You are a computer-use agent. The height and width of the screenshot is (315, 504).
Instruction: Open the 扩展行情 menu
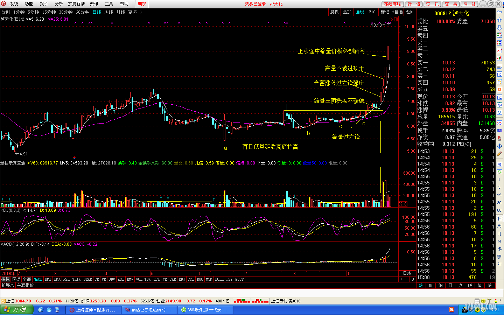77,4
